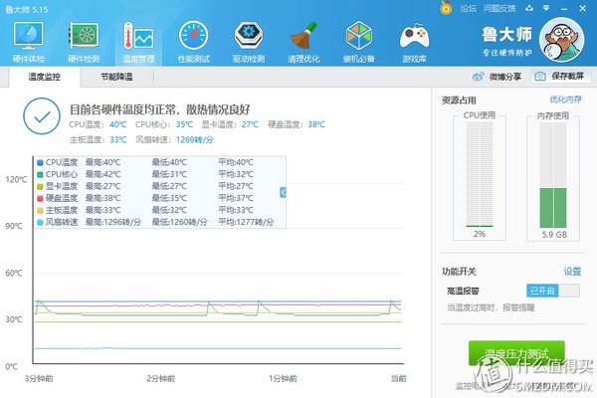Viewport: 597px width, 398px height.
Task: Open the 装机必备 cube software icon
Action: (358, 42)
